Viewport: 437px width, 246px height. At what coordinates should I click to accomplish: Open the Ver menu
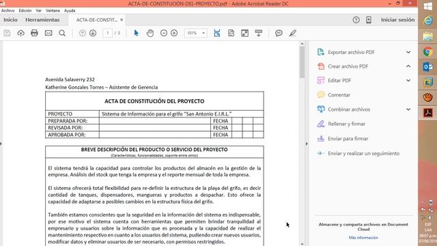tap(38, 11)
